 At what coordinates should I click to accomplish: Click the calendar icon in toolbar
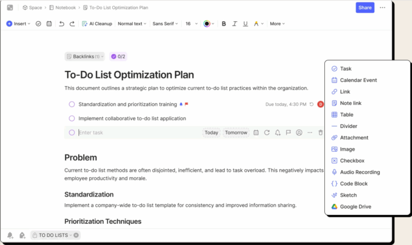(x=49, y=24)
